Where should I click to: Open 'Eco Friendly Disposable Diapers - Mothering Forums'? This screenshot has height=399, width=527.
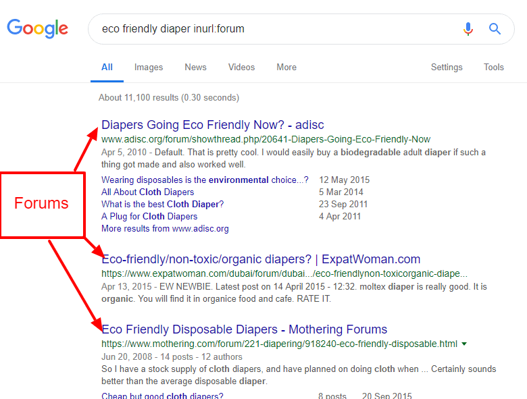[x=245, y=329]
